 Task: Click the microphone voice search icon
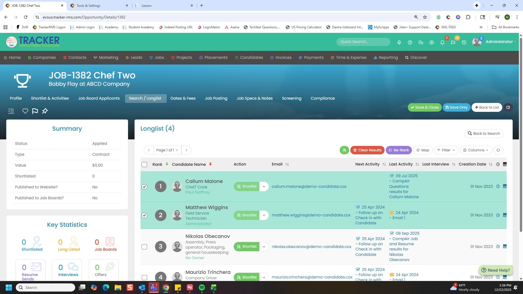(x=399, y=42)
